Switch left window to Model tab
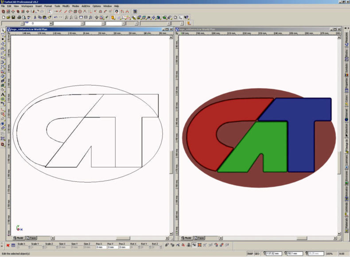Screen dimensions: 350x257 [18, 238]
